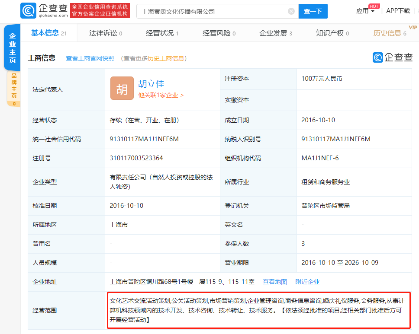Clear the search box with the X icon
The height and width of the screenshot is (334, 419).
[291, 11]
